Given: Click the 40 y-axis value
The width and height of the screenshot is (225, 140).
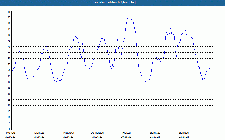Looking at the screenshot, I should click(x=9, y=82).
